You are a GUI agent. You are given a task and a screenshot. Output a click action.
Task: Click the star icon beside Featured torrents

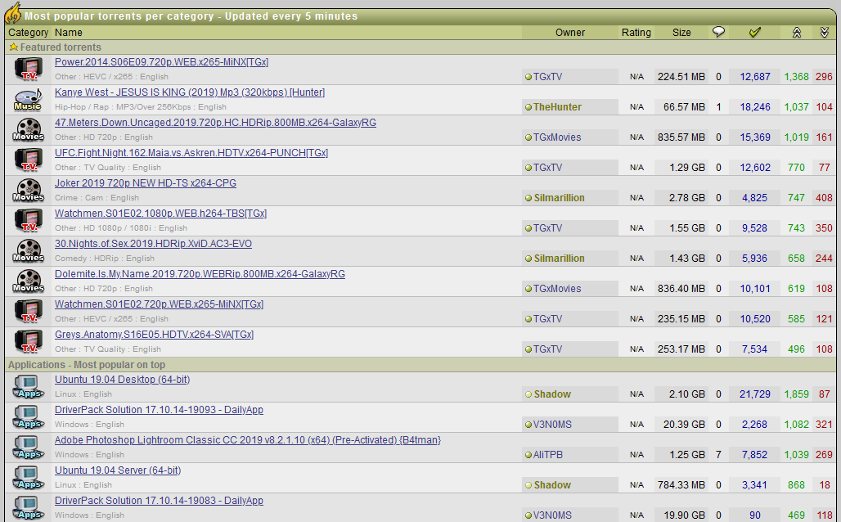pyautogui.click(x=13, y=47)
